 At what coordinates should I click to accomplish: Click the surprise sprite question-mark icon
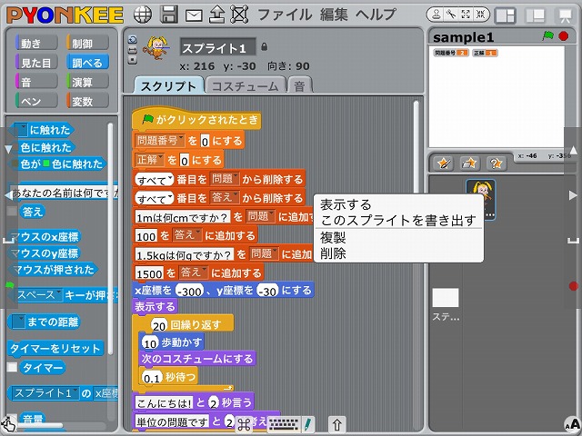pos(496,163)
